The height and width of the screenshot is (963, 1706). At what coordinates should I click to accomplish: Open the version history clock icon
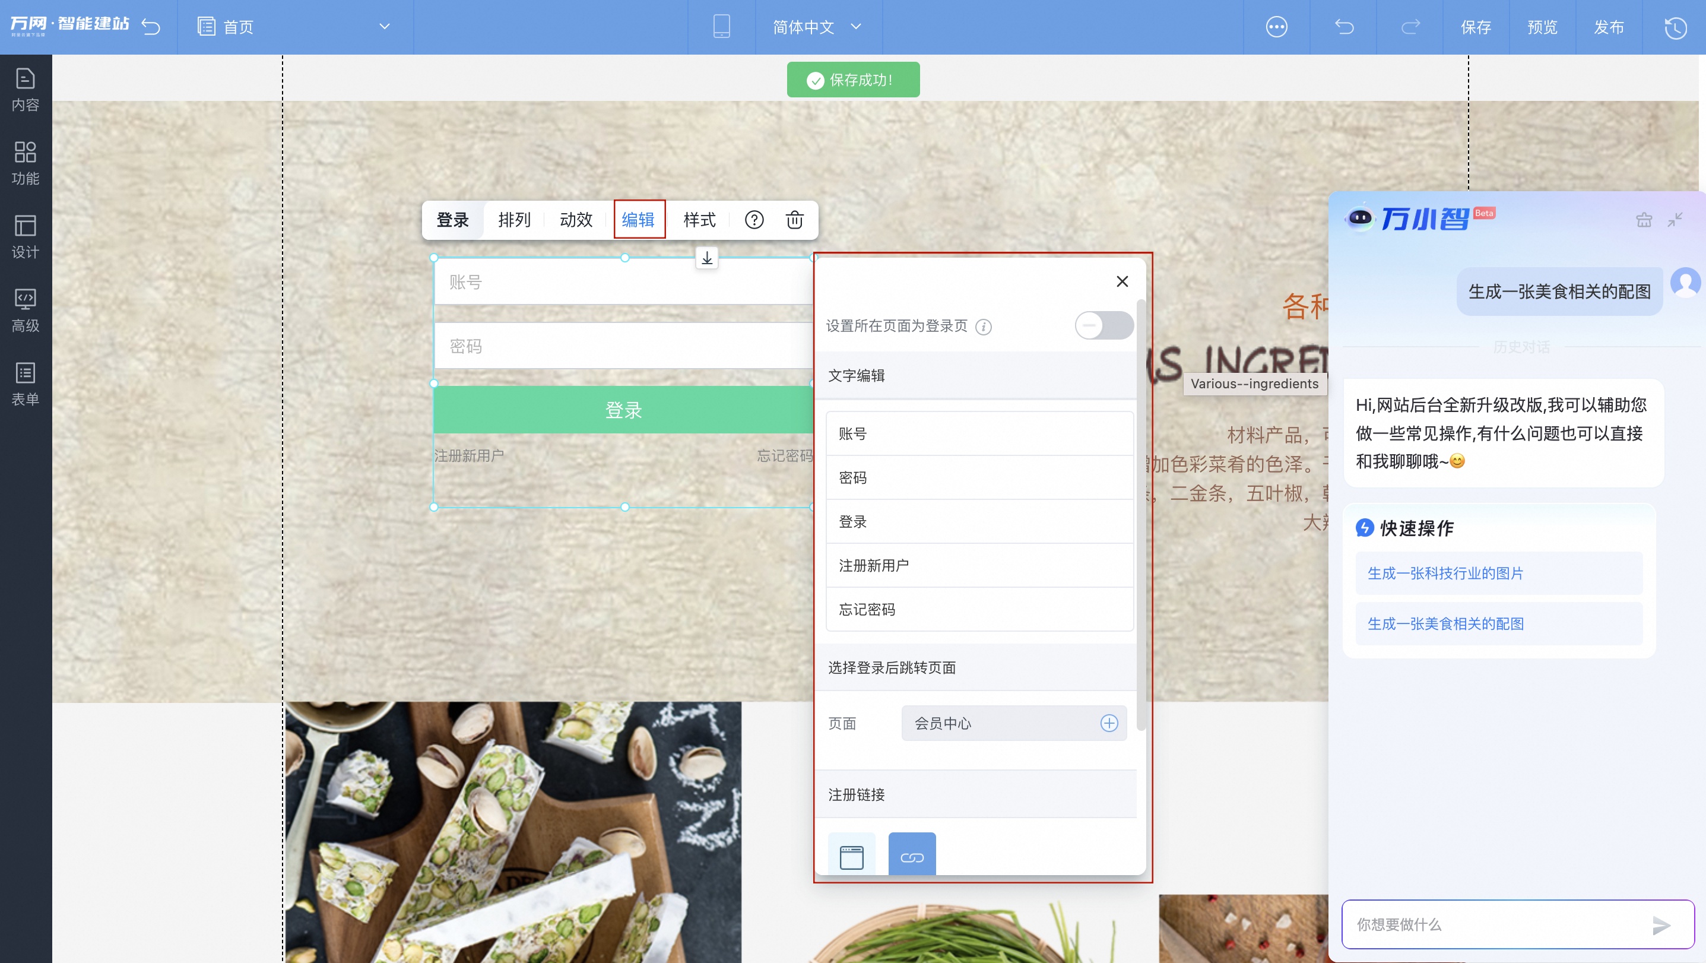(1676, 27)
